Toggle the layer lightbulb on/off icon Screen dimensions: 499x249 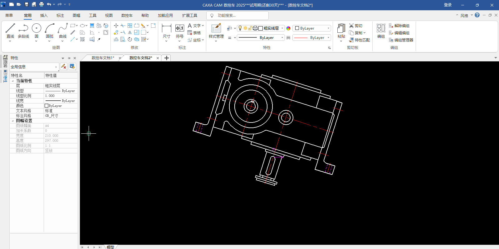240,28
